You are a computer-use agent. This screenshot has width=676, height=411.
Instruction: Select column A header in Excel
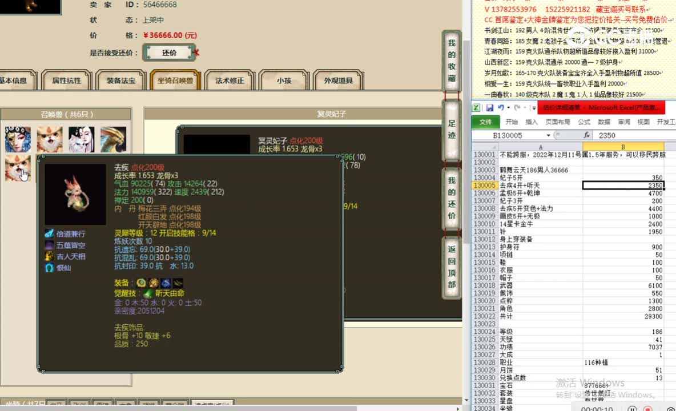coord(540,147)
